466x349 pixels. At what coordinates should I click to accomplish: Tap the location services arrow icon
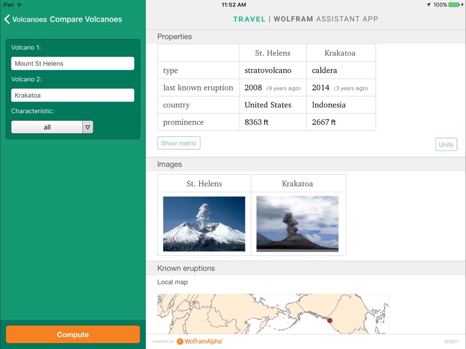(428, 5)
